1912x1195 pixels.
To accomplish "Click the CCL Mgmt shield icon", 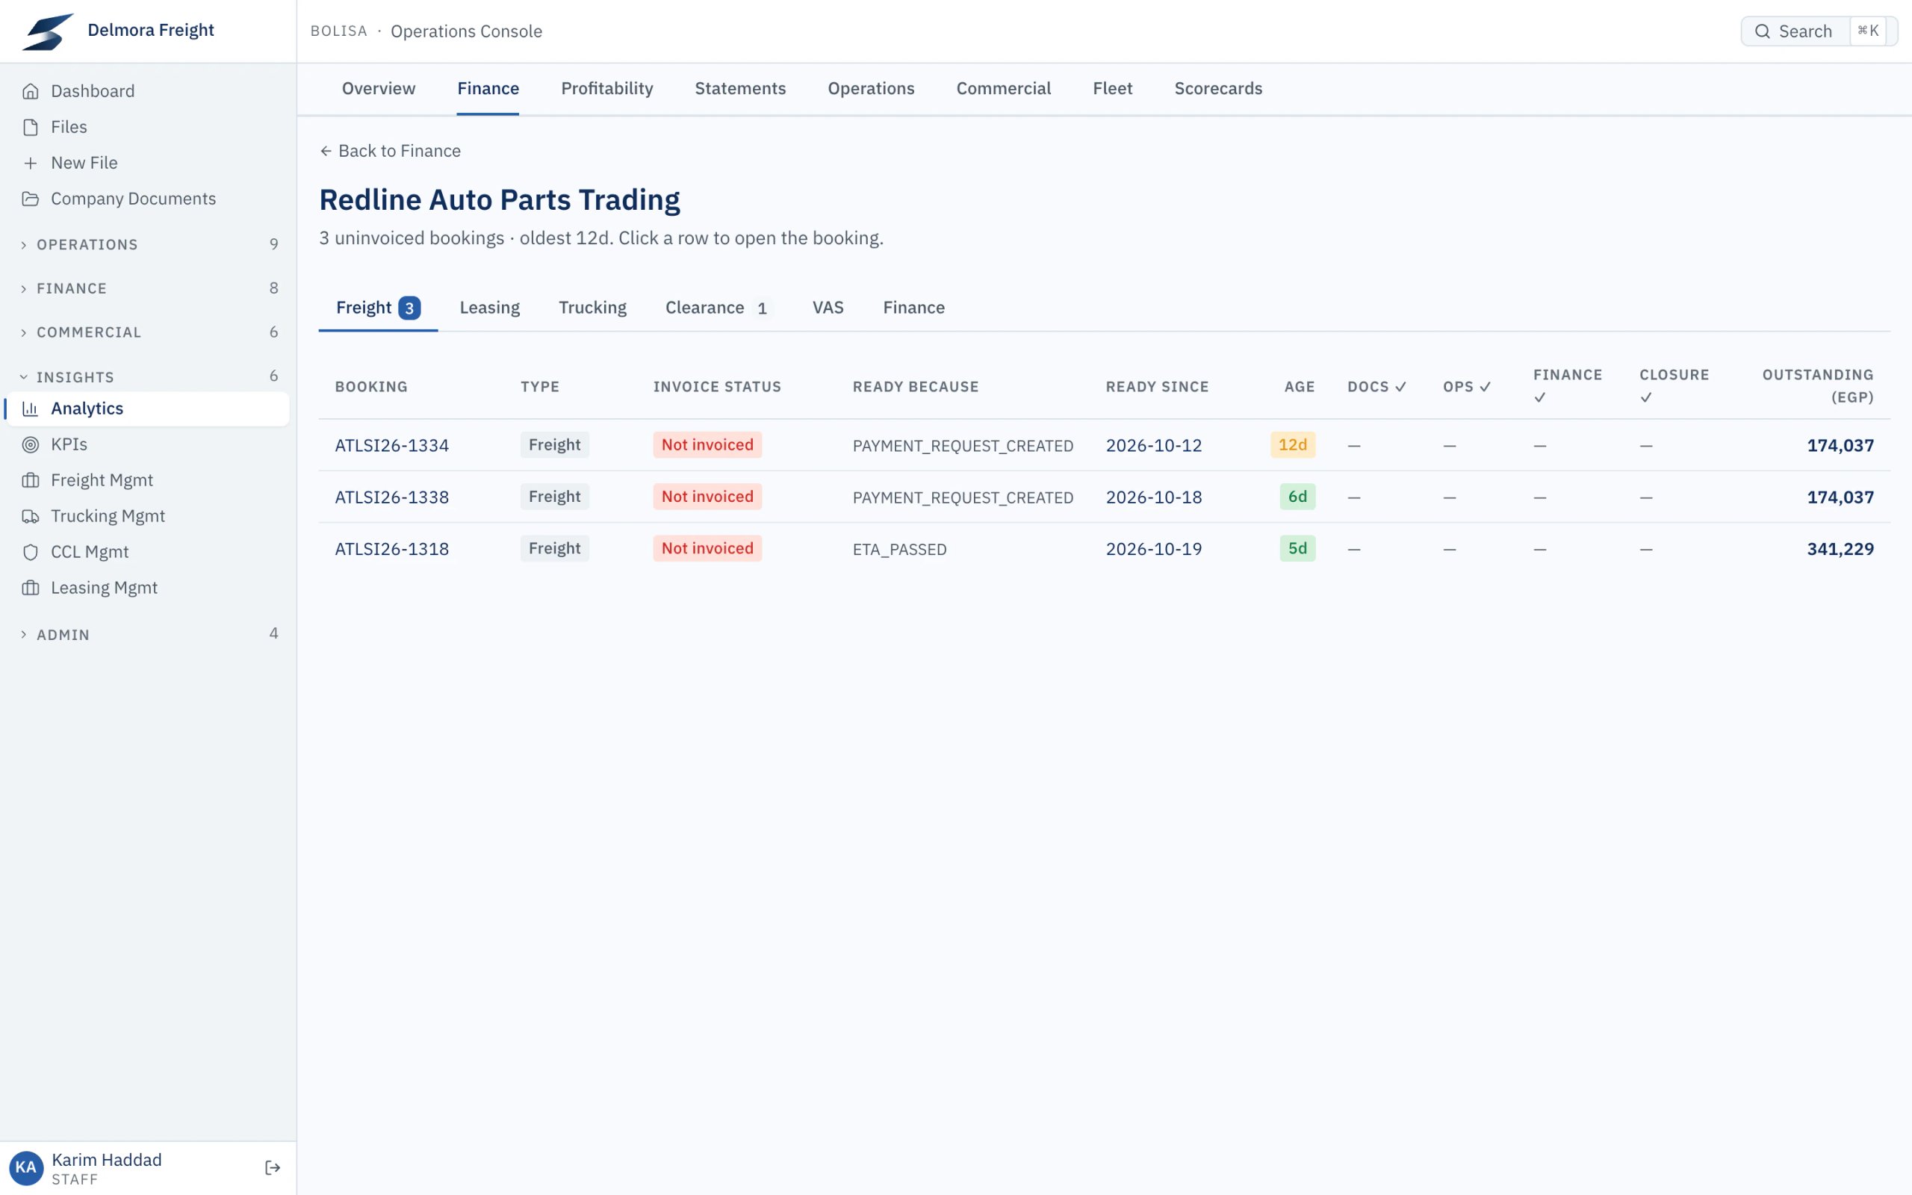I will [31, 552].
